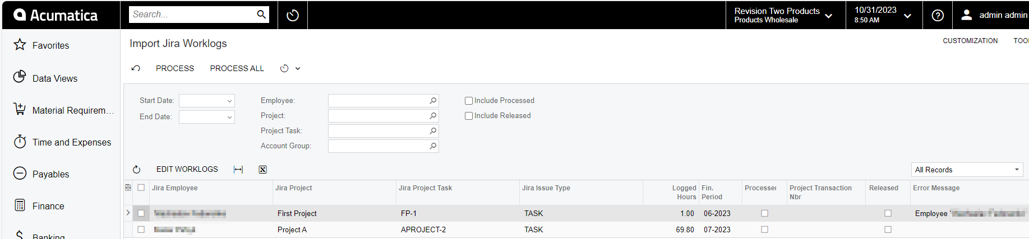
Task: Open the schedule dropdown arrow near PROCESS ALL
Action: pyautogui.click(x=298, y=68)
